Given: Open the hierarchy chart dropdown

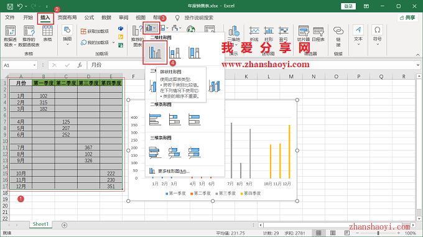Looking at the screenshot, I should 165,28.
